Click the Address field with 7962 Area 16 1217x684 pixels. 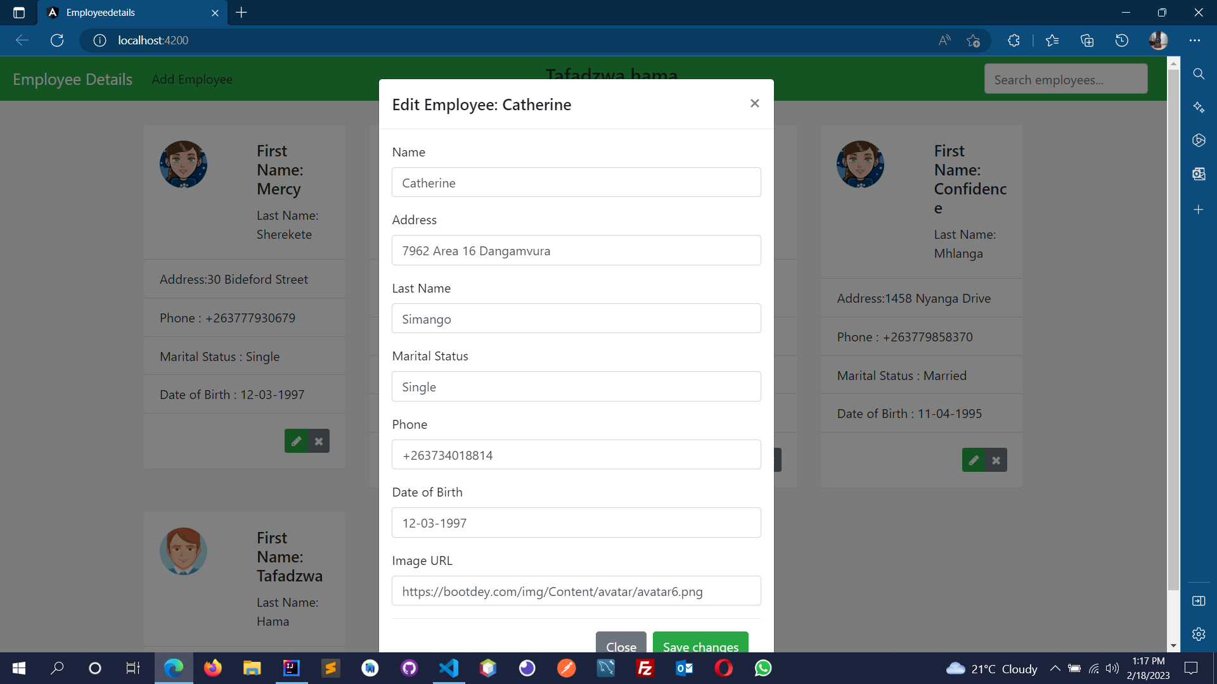point(576,250)
